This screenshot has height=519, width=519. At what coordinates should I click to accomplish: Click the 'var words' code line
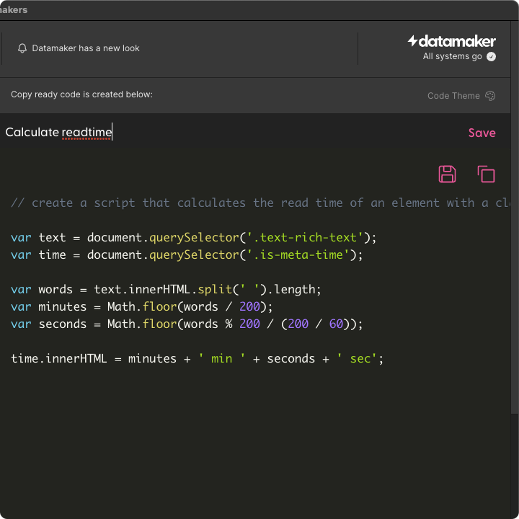tap(166, 289)
